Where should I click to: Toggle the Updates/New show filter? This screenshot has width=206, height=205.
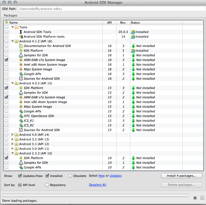click(20, 176)
